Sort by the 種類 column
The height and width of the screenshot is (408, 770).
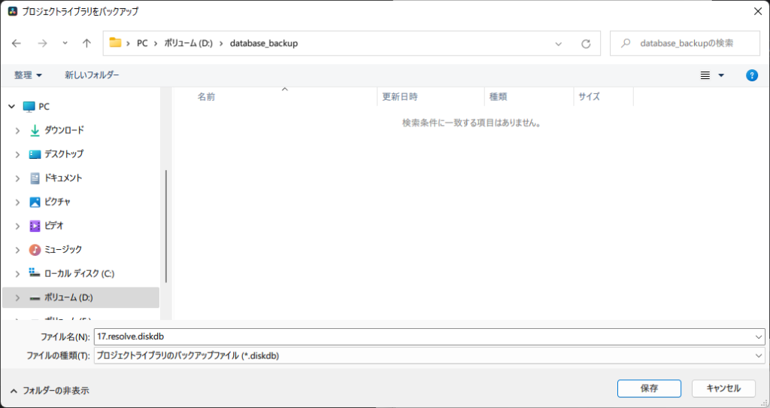pyautogui.click(x=498, y=97)
